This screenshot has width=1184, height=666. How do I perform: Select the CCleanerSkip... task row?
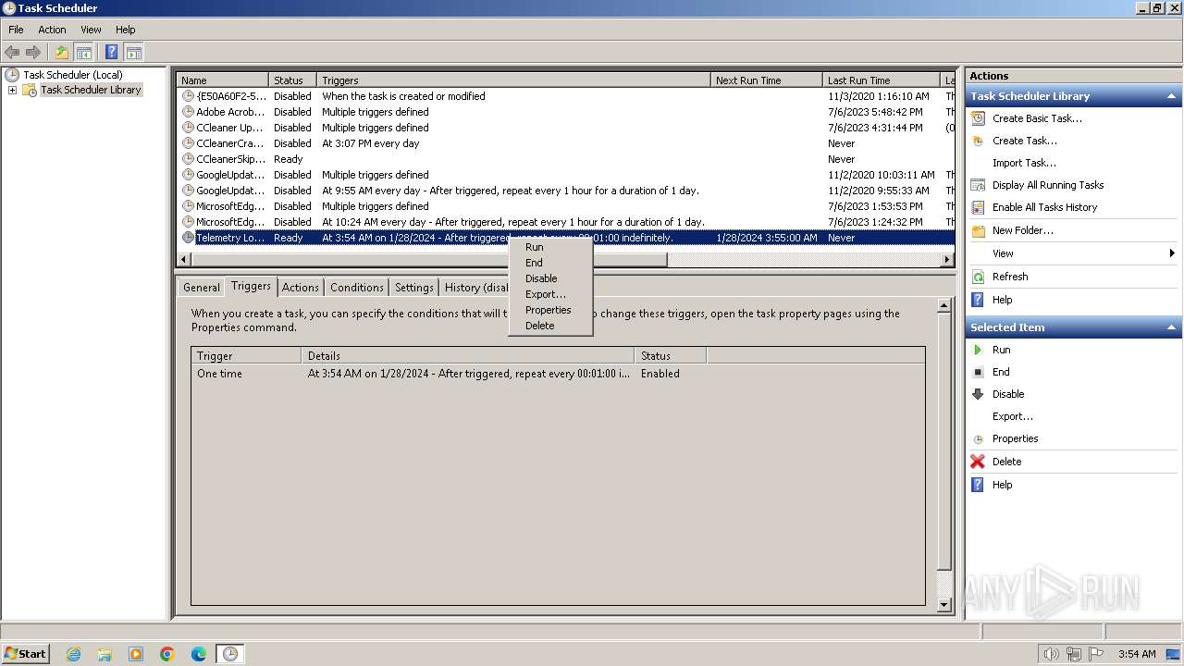click(x=565, y=159)
